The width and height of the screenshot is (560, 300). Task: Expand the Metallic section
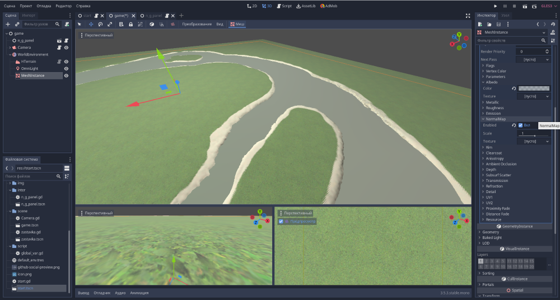tap(492, 102)
